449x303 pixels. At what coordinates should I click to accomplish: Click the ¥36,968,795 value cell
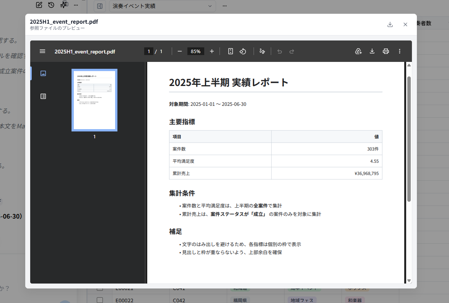(327, 173)
